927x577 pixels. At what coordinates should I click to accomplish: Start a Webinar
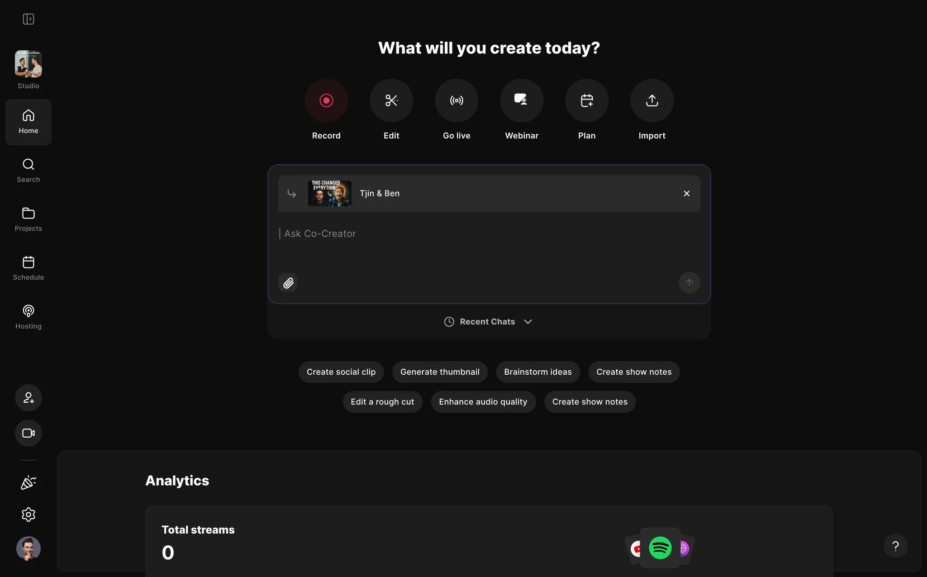pyautogui.click(x=522, y=100)
